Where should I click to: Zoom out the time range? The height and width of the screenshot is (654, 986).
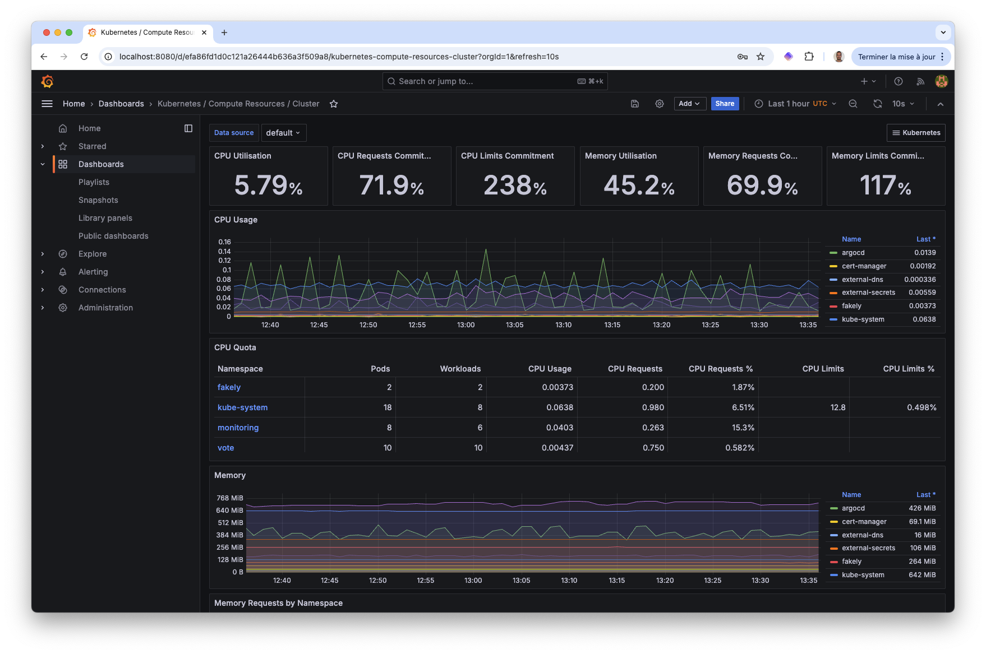[853, 104]
